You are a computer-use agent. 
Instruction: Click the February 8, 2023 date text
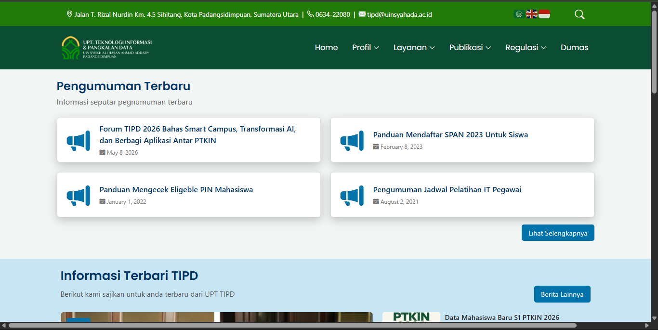[x=401, y=147]
